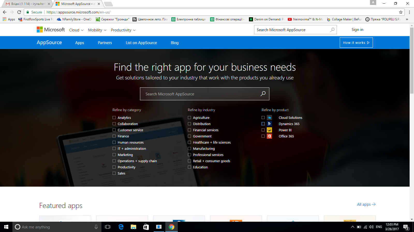This screenshot has width=414, height=232.
Task: Enable the Agriculture industry checkbox
Action: click(x=189, y=118)
